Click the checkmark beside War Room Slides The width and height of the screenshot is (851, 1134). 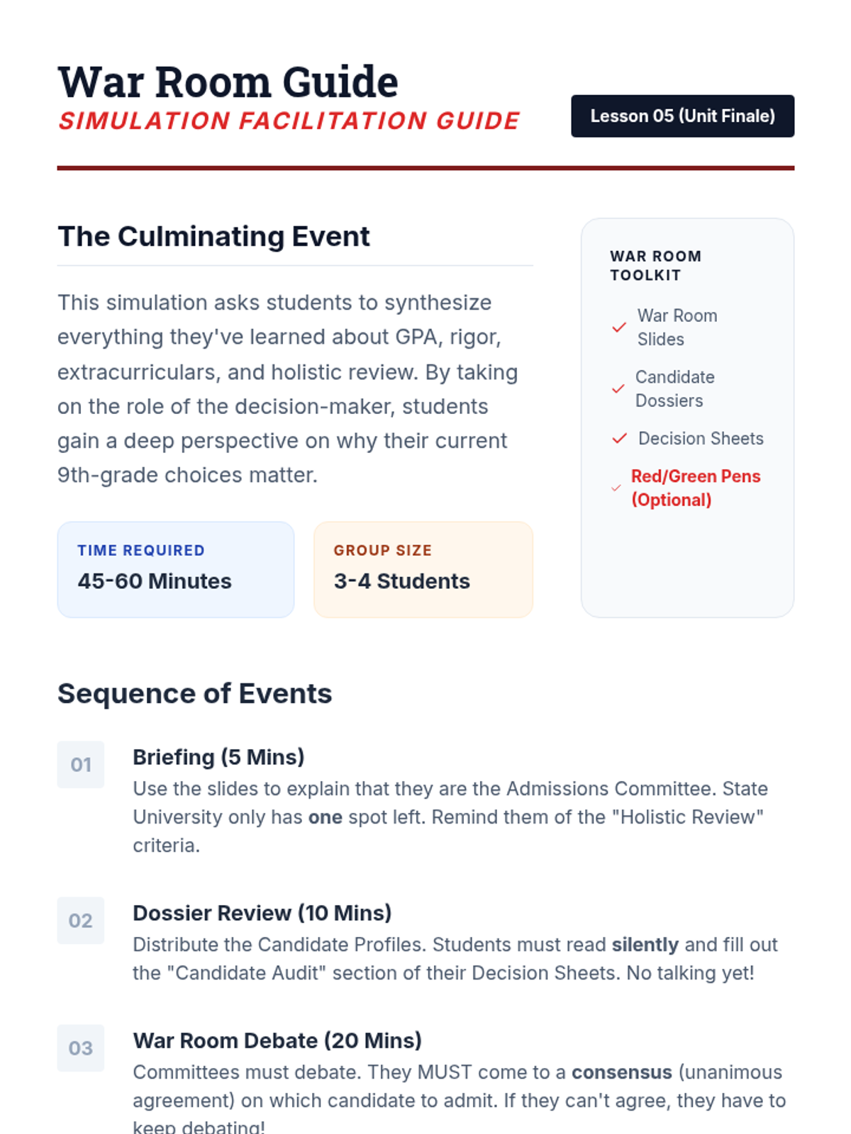tap(619, 327)
